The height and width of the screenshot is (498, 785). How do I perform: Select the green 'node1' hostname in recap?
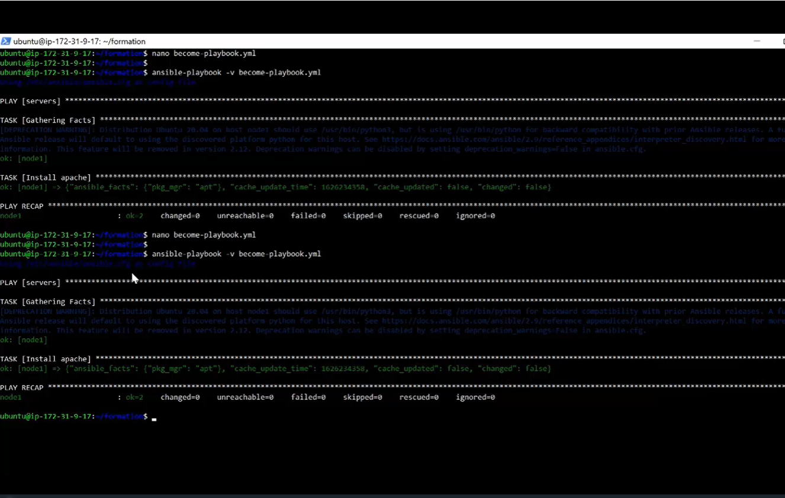pyautogui.click(x=10, y=215)
